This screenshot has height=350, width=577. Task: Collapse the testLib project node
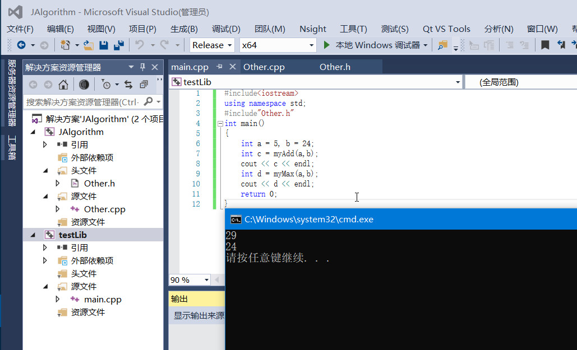[x=33, y=235]
